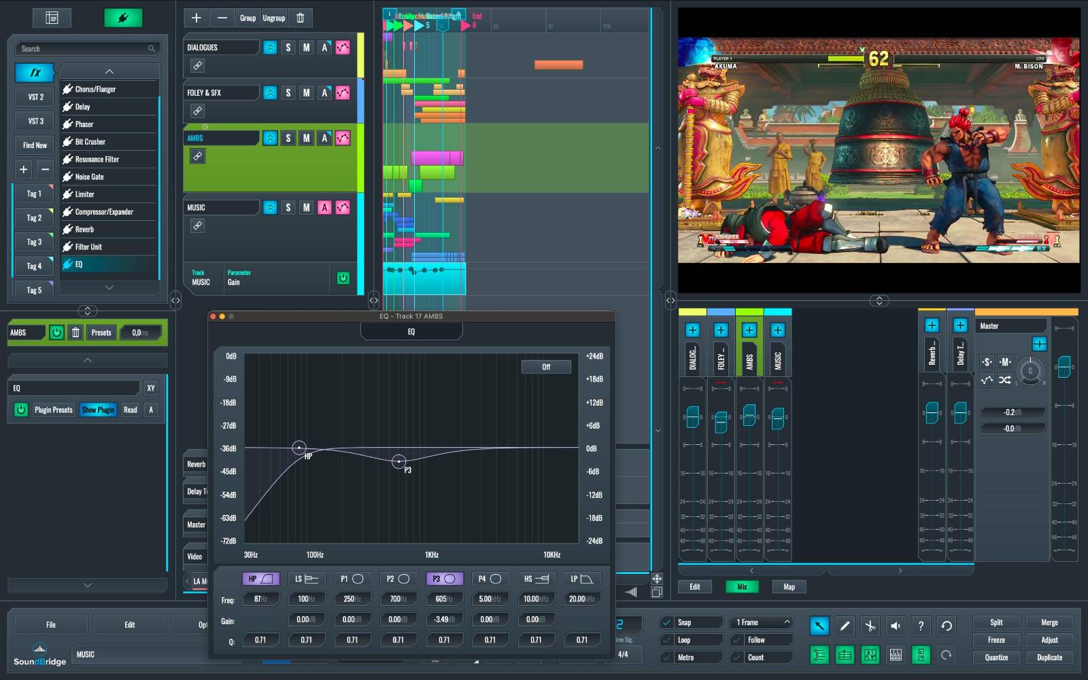The height and width of the screenshot is (680, 1088).
Task: Toggle the mixer faders icon
Action: tap(896, 655)
